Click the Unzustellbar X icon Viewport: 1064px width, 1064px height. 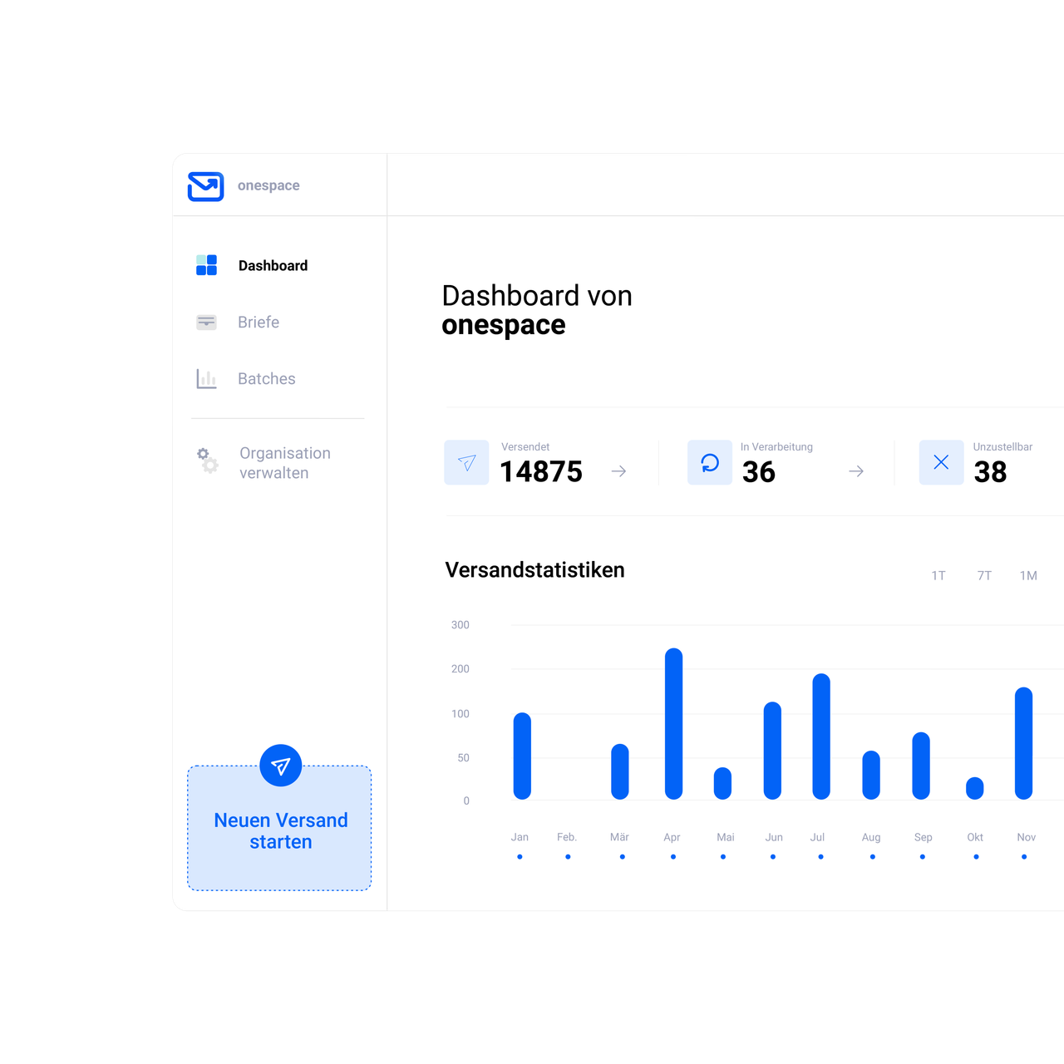pos(941,462)
